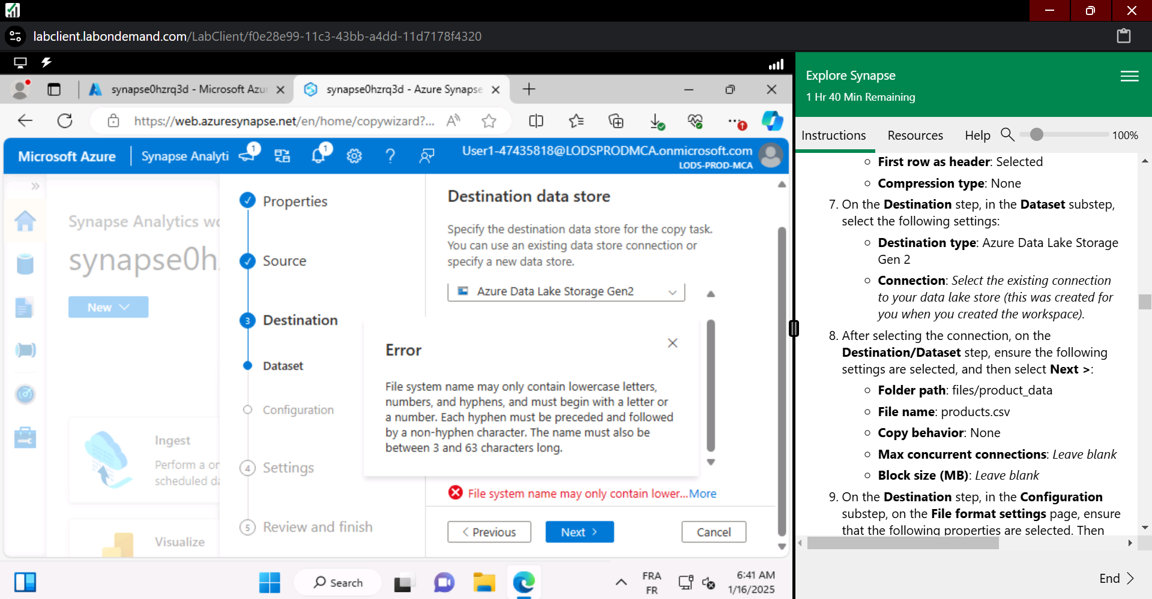Open the Synapse Home hub icon
The image size is (1152, 599).
click(25, 221)
